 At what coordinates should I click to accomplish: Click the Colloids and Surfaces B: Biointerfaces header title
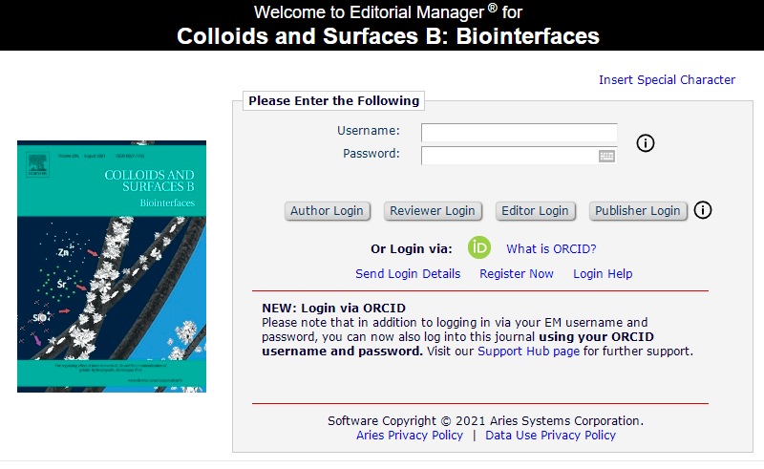coord(388,37)
